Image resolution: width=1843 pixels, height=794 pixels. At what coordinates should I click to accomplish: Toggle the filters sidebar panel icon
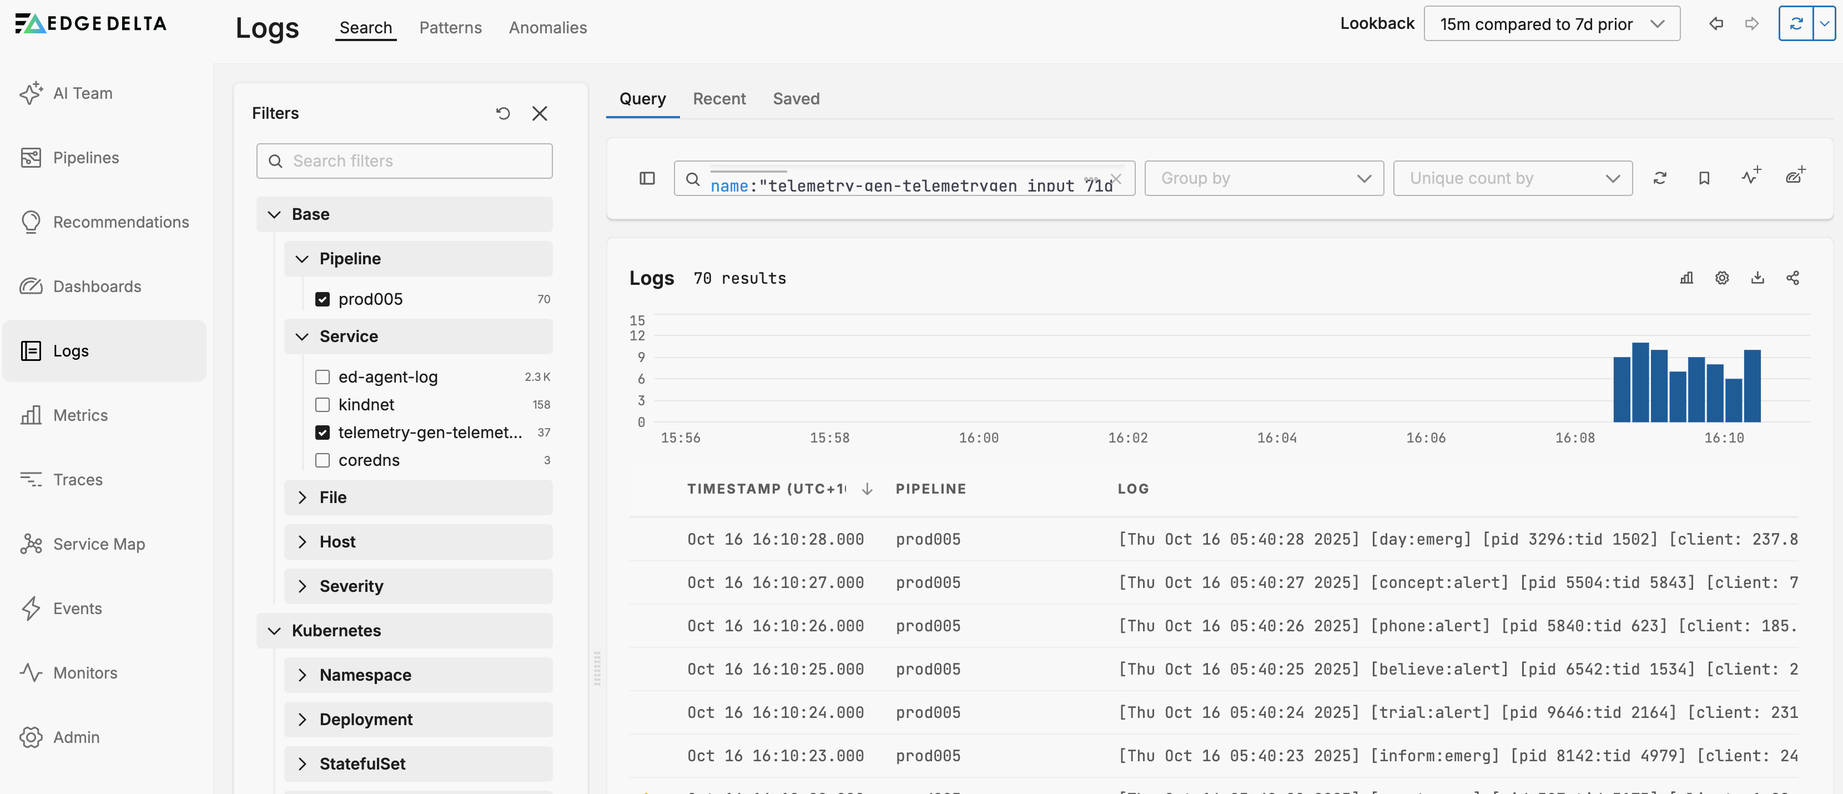tap(647, 178)
